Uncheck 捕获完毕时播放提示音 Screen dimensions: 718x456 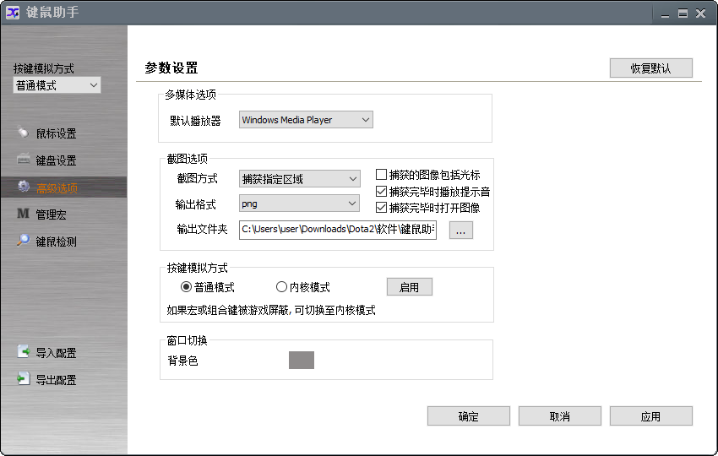pyautogui.click(x=381, y=192)
